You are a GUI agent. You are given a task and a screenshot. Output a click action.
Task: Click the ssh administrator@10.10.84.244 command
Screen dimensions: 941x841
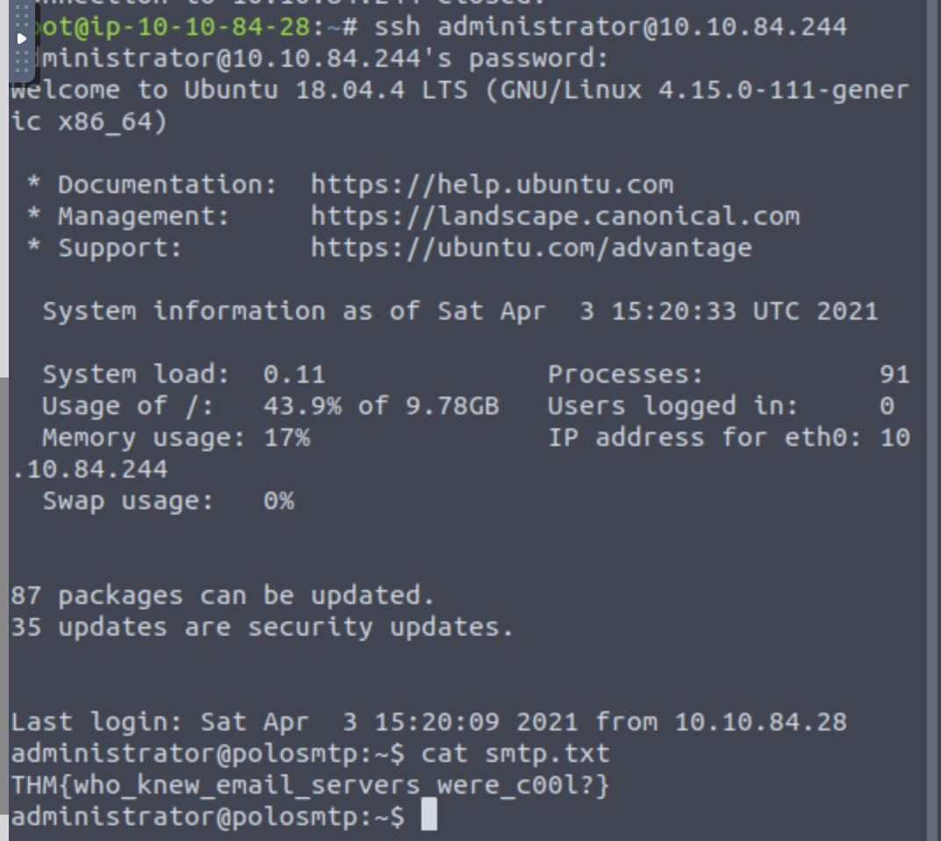click(610, 27)
